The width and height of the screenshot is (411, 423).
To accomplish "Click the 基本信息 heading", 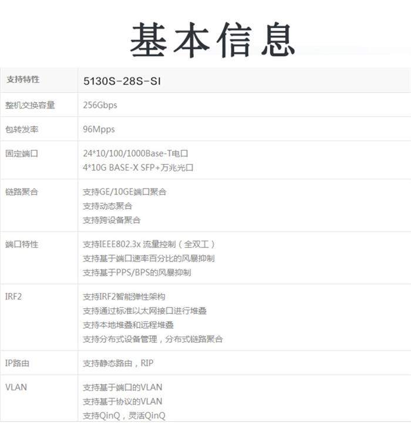I will (x=212, y=39).
